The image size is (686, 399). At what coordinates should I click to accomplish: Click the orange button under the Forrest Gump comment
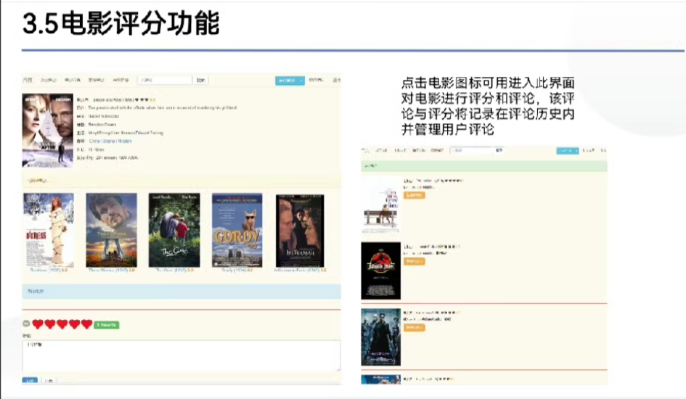[414, 195]
